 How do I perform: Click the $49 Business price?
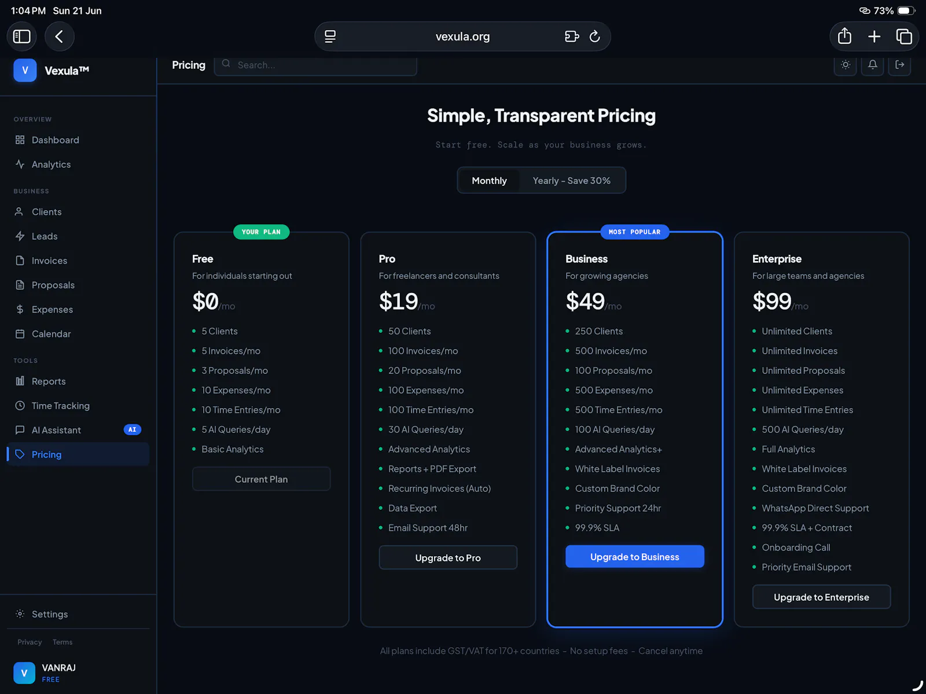(585, 302)
